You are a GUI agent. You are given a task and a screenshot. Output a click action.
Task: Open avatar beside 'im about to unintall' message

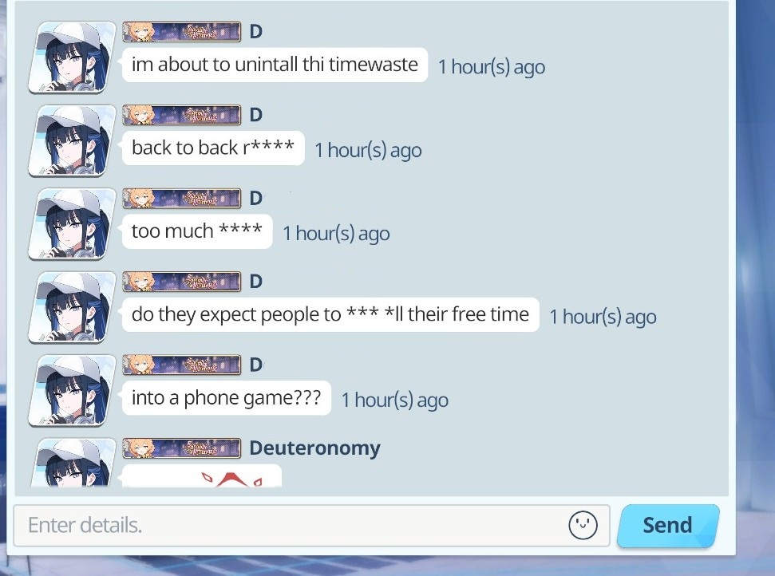[72, 57]
